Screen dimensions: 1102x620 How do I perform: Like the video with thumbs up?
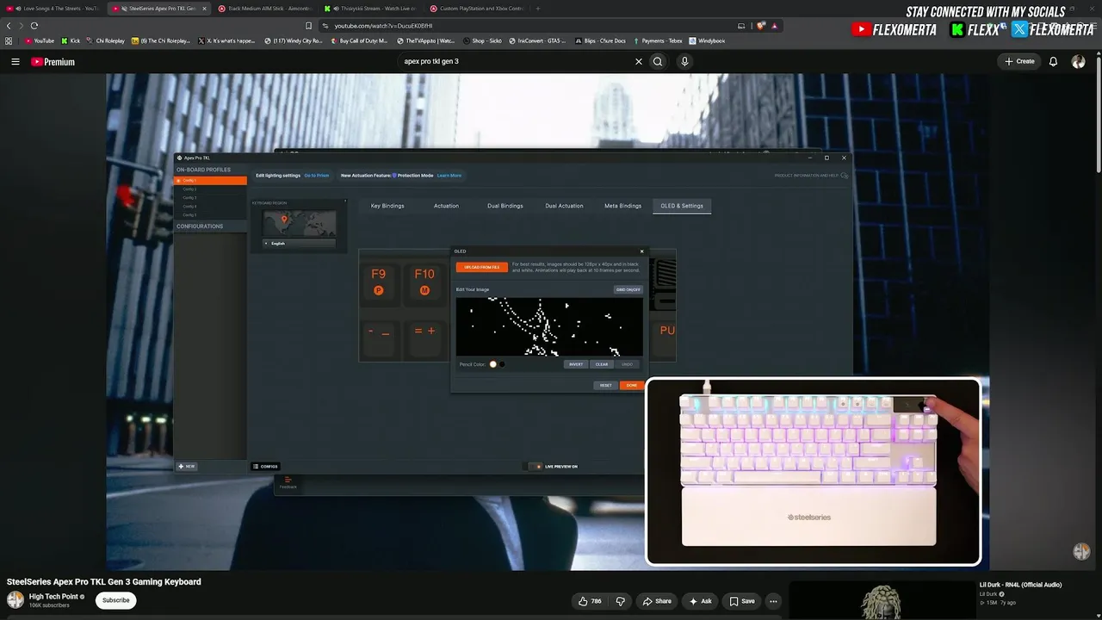[x=591, y=601]
